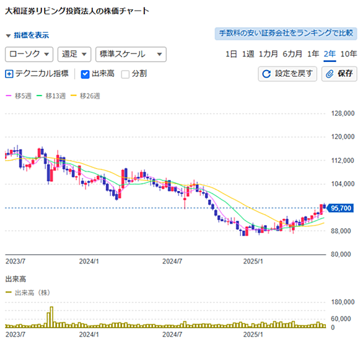Select the 1日 time range

click(x=231, y=54)
